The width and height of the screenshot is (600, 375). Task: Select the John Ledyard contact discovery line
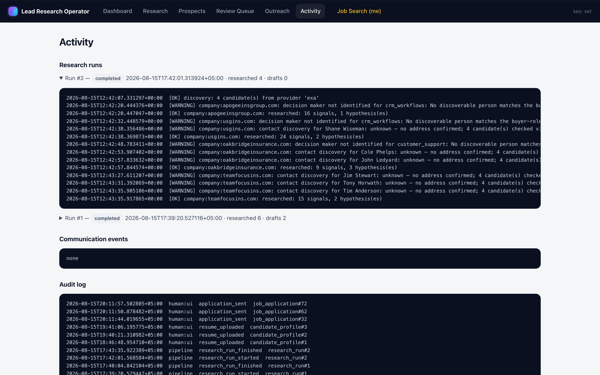[303, 160]
